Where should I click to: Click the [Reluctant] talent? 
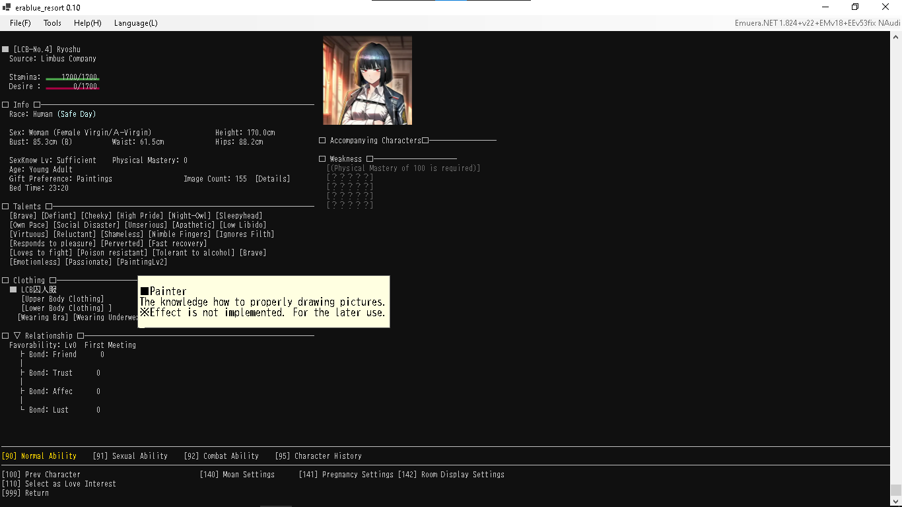coord(75,234)
